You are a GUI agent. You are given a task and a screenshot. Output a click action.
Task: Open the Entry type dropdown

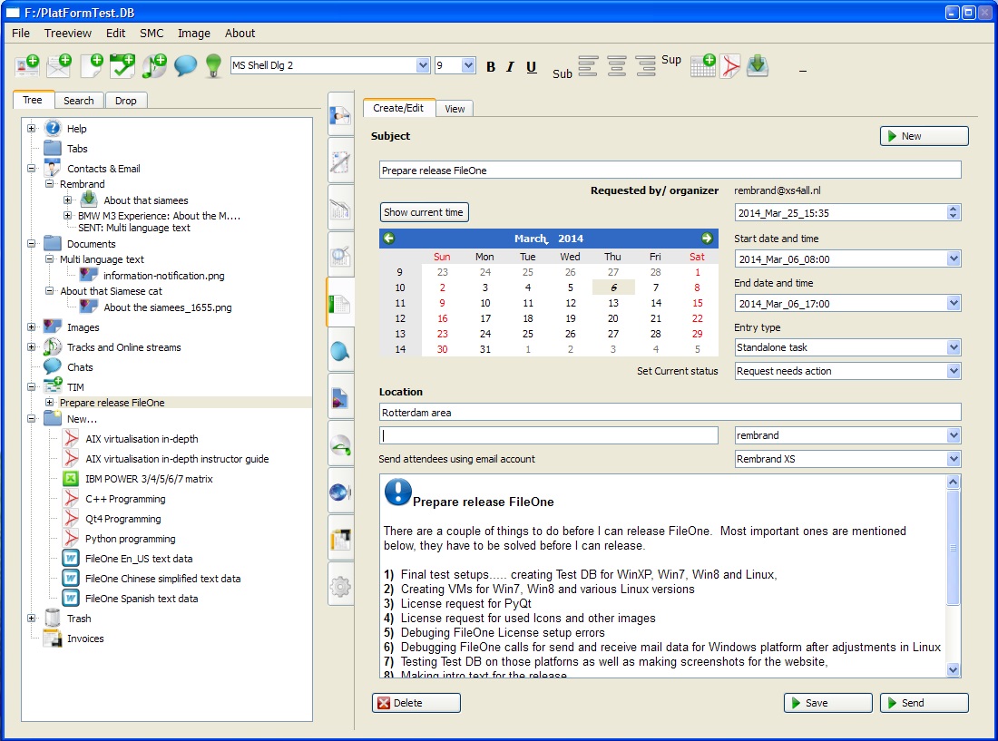point(953,347)
